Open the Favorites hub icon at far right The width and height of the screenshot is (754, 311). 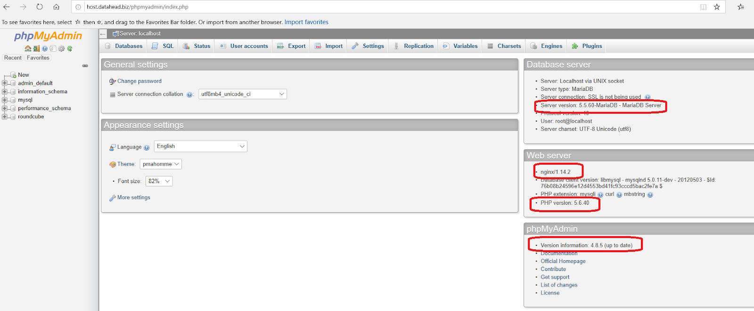pyautogui.click(x=741, y=7)
